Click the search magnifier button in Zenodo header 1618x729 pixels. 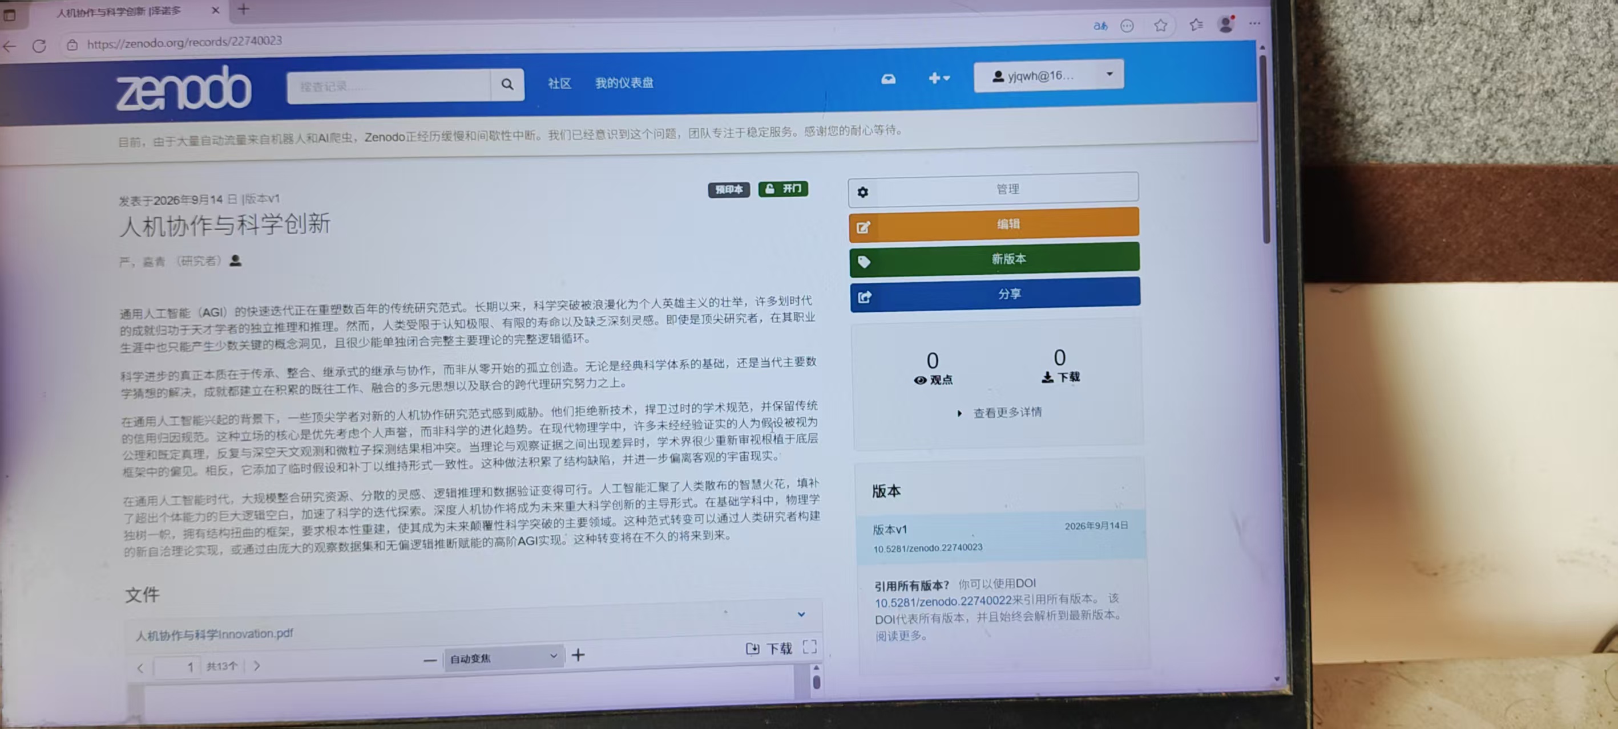point(507,84)
